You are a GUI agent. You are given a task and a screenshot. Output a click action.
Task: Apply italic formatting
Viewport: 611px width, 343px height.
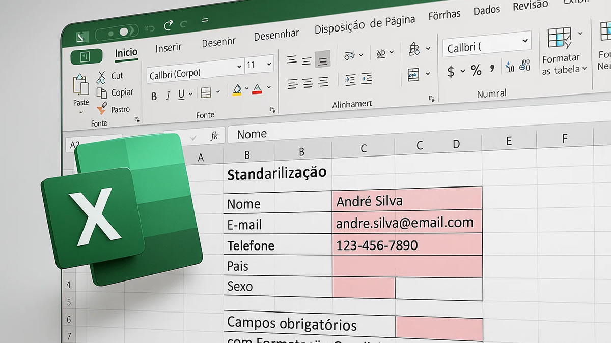click(x=169, y=96)
